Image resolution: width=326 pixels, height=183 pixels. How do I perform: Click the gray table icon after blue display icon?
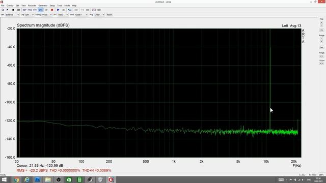tap(76, 10)
